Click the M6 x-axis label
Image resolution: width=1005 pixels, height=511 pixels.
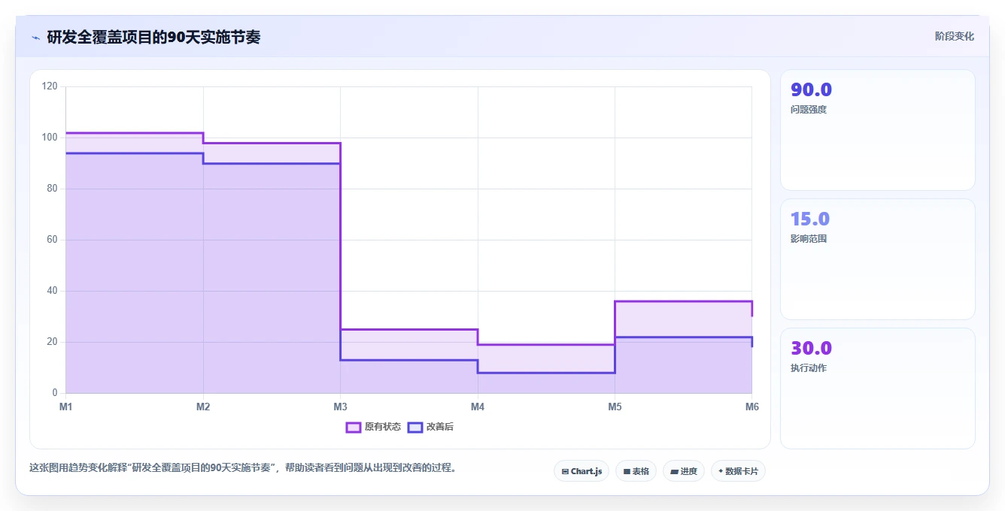click(751, 407)
